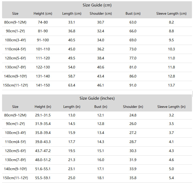
Task: Select the Height (cm) column header
Action: point(43,13)
